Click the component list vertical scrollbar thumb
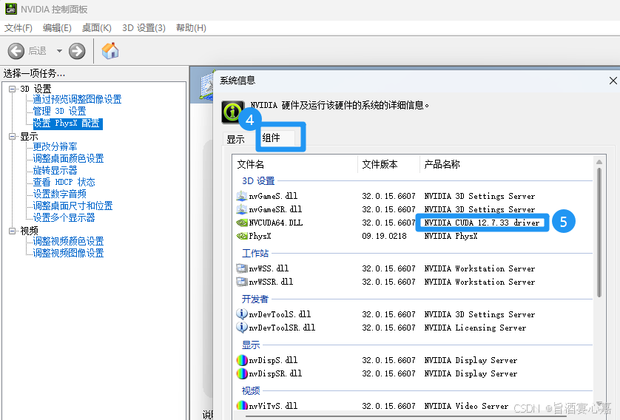The height and width of the screenshot is (420, 620). pyautogui.click(x=599, y=232)
